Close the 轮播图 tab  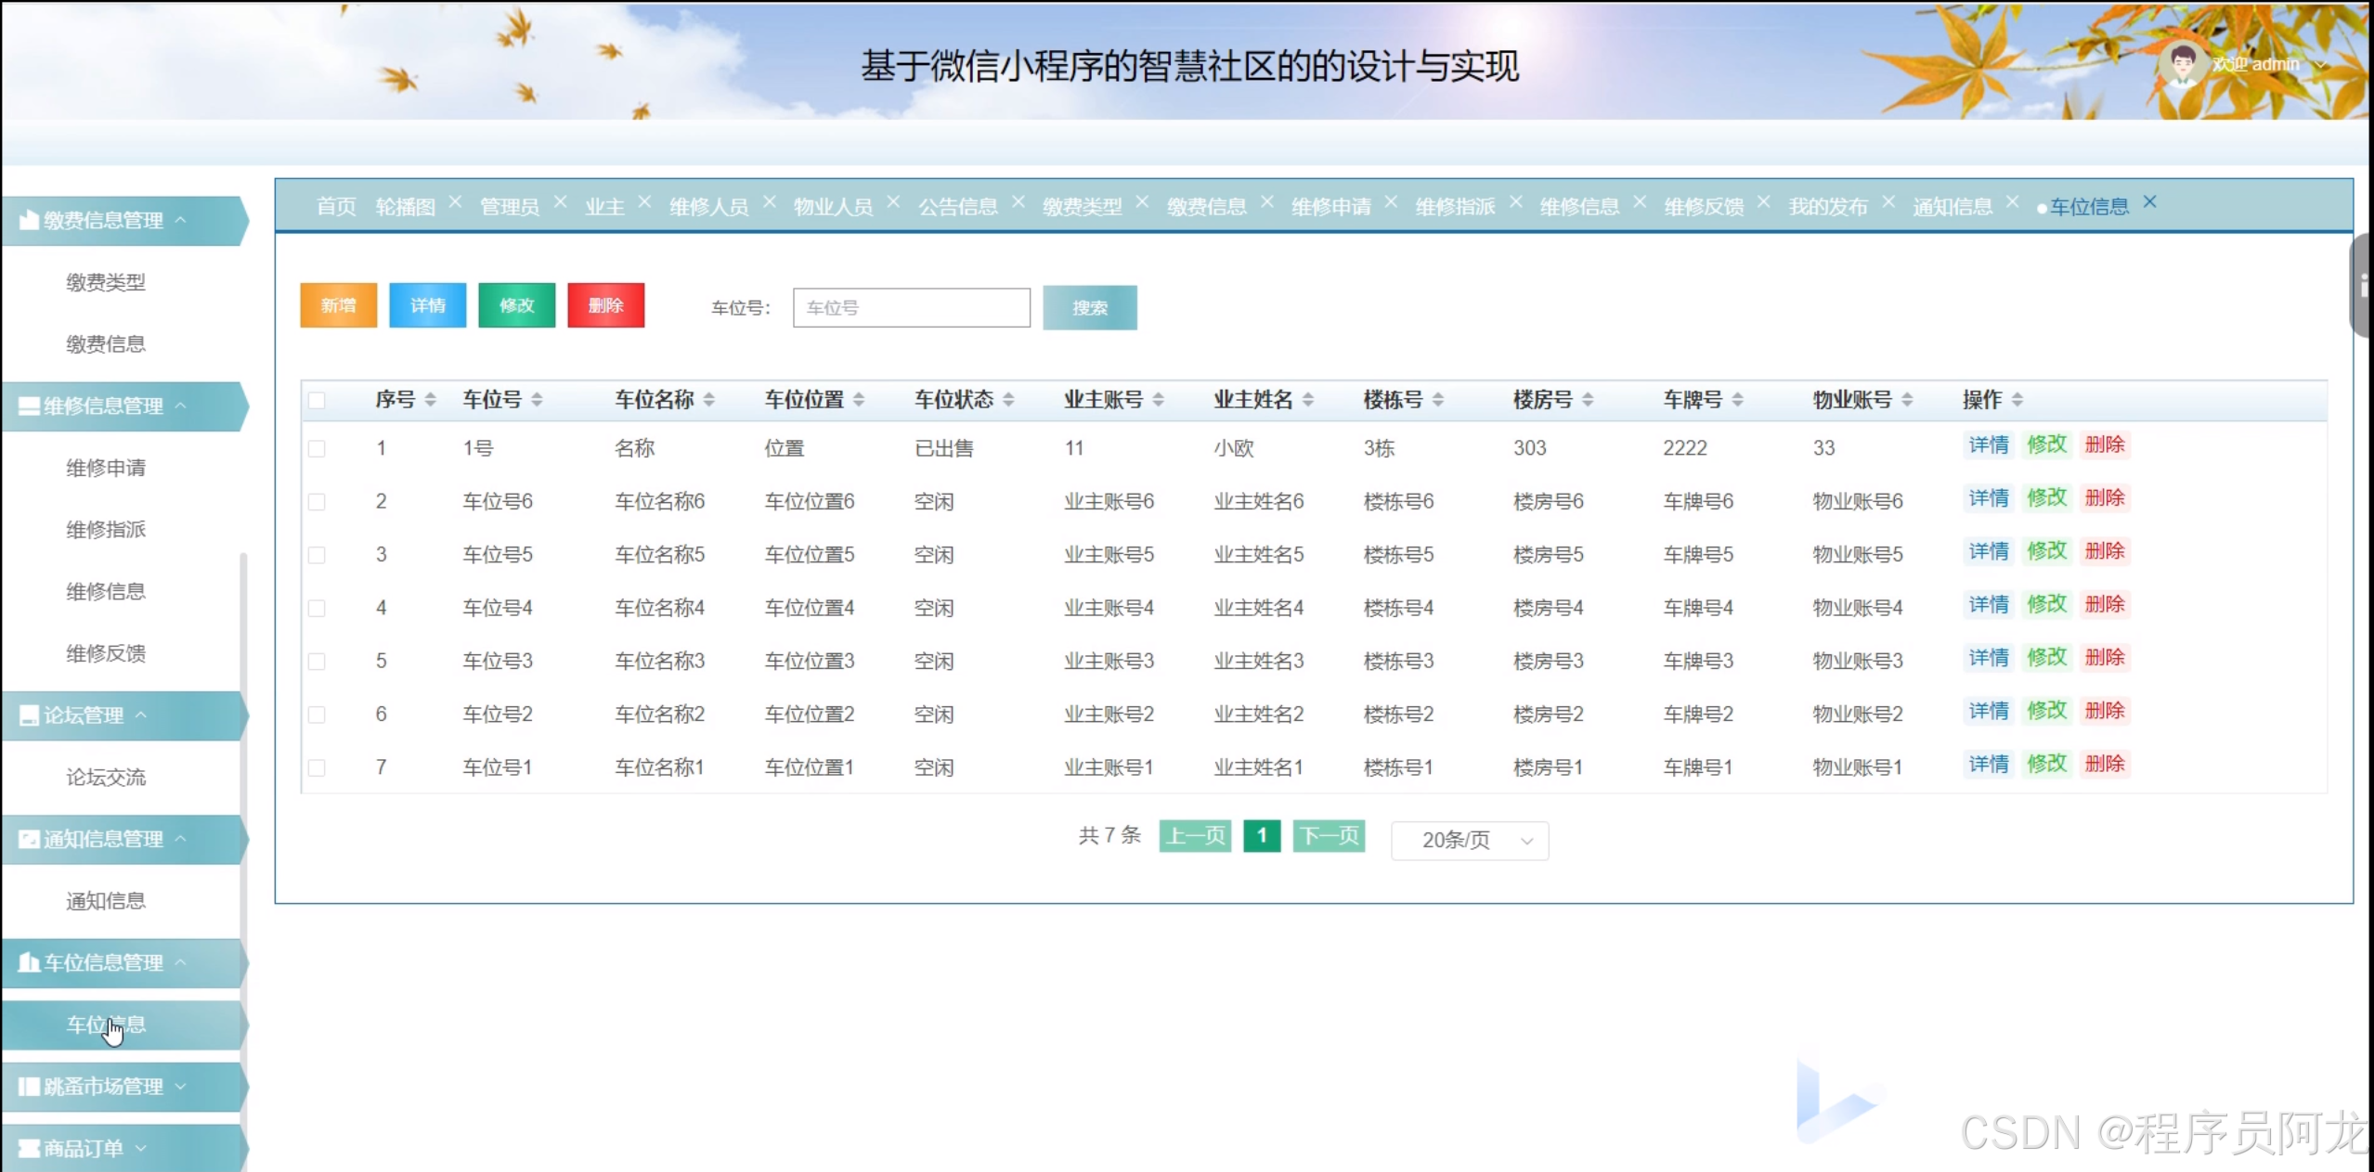coord(455,201)
